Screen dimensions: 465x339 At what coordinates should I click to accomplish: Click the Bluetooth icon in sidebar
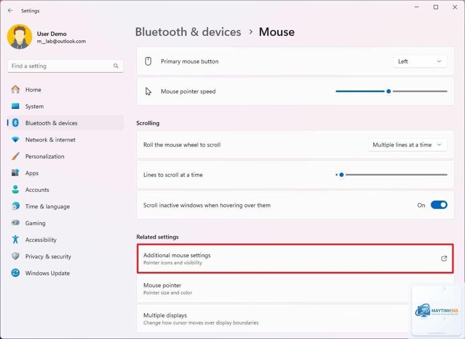tap(15, 123)
